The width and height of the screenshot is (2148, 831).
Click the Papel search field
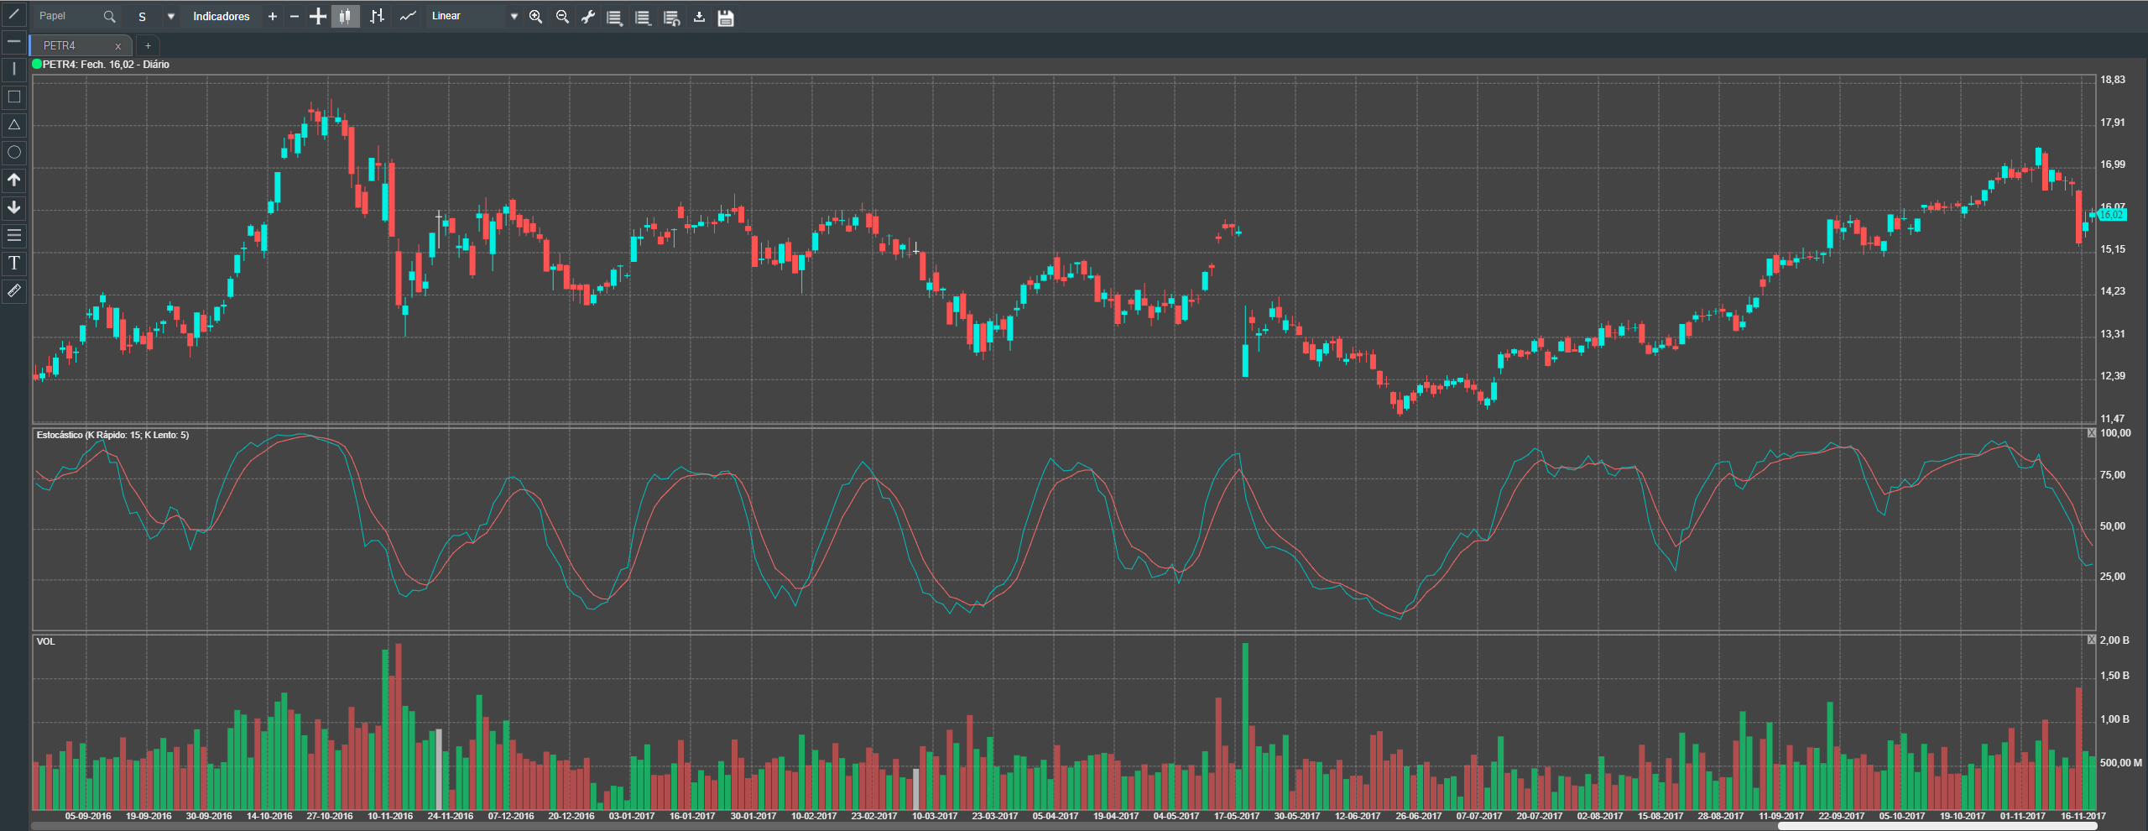pos(77,16)
